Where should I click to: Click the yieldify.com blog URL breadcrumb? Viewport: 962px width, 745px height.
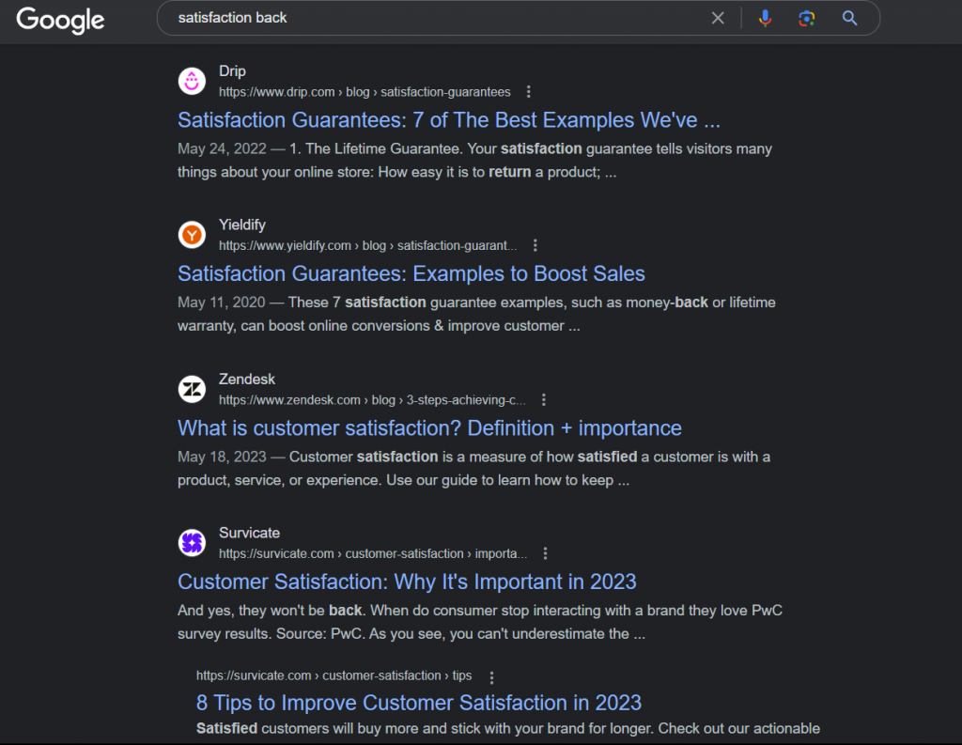point(368,245)
